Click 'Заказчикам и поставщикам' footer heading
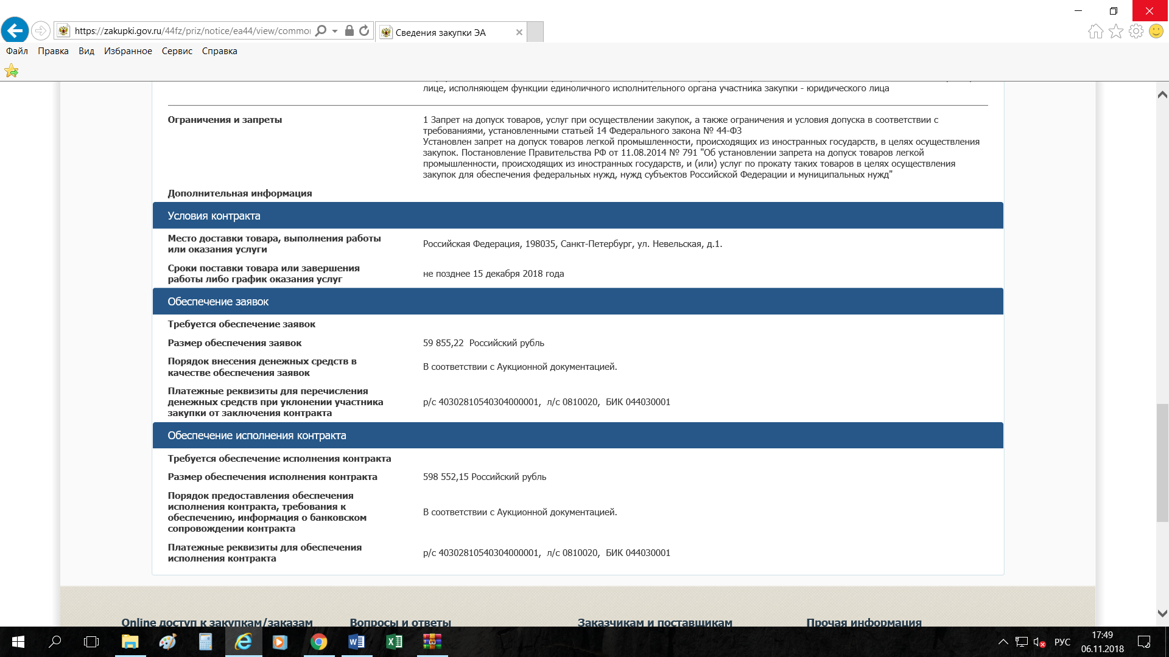Screen dimensions: 1169x657 [x=655, y=622]
